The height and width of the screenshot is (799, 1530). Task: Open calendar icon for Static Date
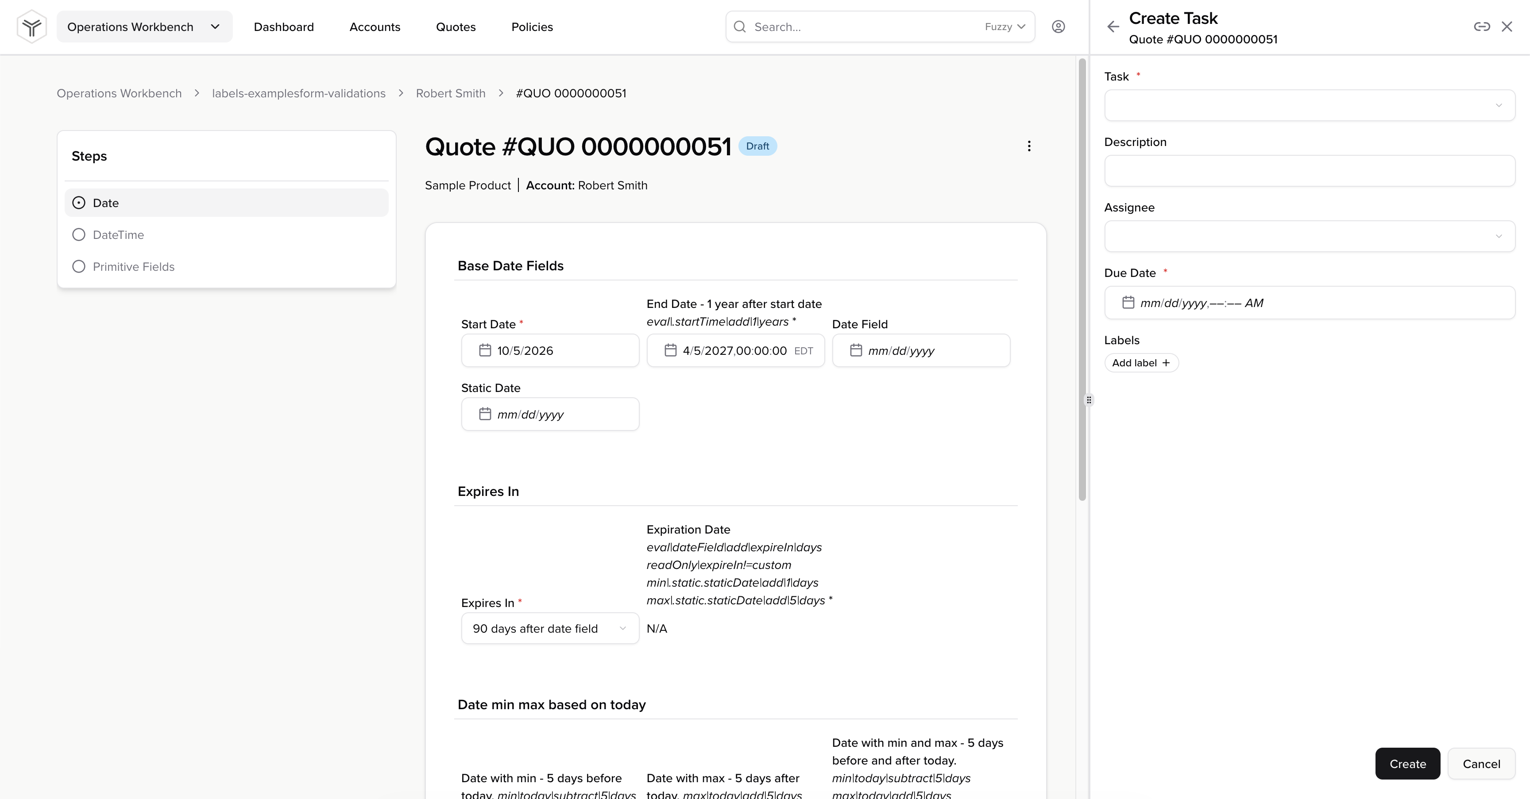pyautogui.click(x=485, y=414)
